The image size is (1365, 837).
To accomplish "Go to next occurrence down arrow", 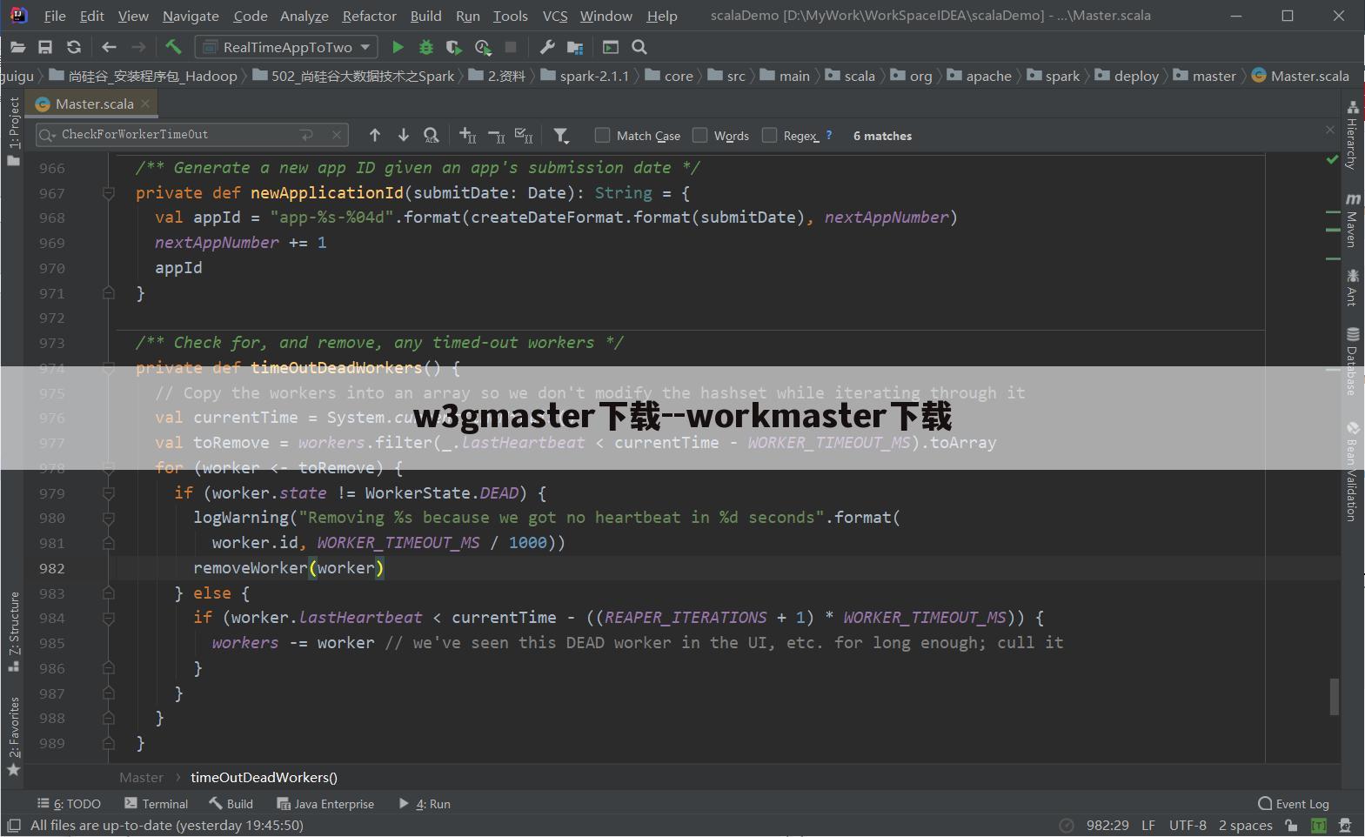I will [x=404, y=135].
